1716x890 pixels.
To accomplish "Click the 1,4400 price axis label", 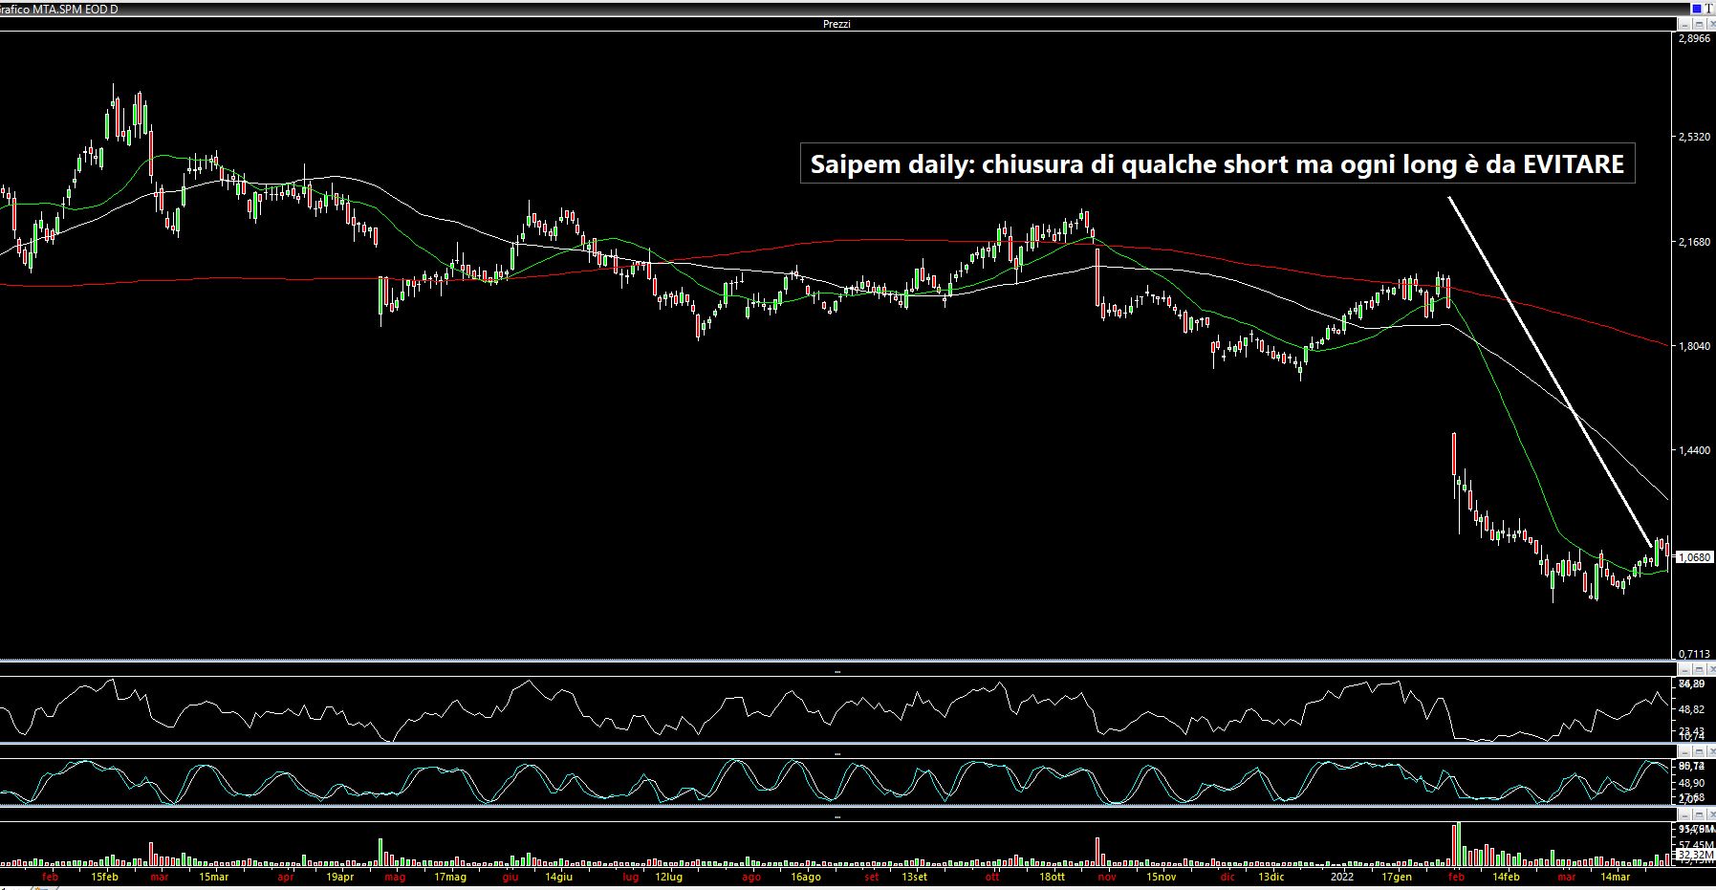I will pos(1694,450).
